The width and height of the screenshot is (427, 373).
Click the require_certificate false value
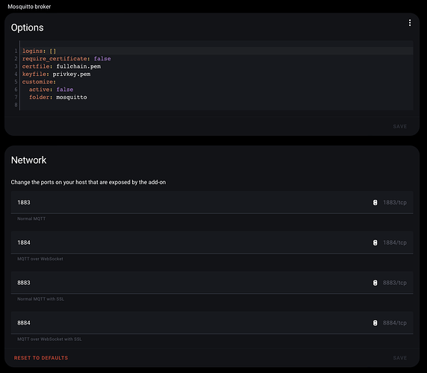click(x=102, y=58)
